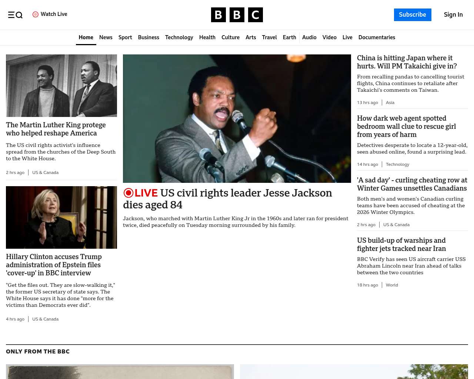Open the Health section
The width and height of the screenshot is (474, 379).
pyautogui.click(x=207, y=37)
